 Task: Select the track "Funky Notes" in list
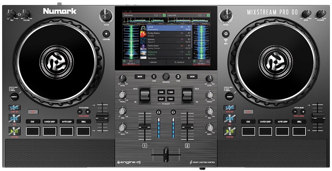pyautogui.click(x=165, y=34)
